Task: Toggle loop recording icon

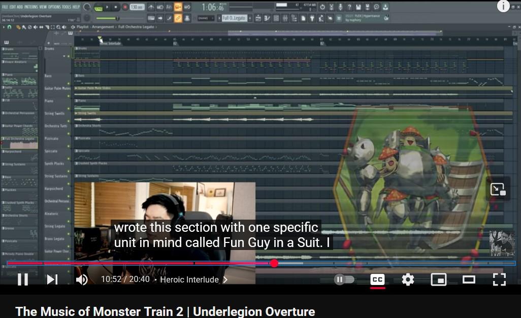Action: pos(187,7)
